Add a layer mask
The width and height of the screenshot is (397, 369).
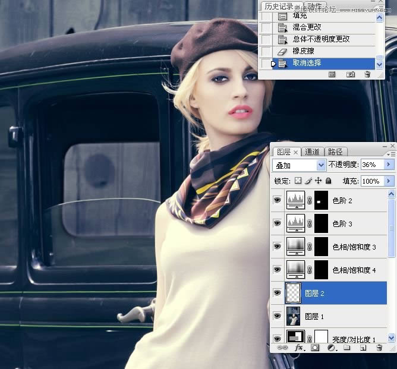coord(315,348)
